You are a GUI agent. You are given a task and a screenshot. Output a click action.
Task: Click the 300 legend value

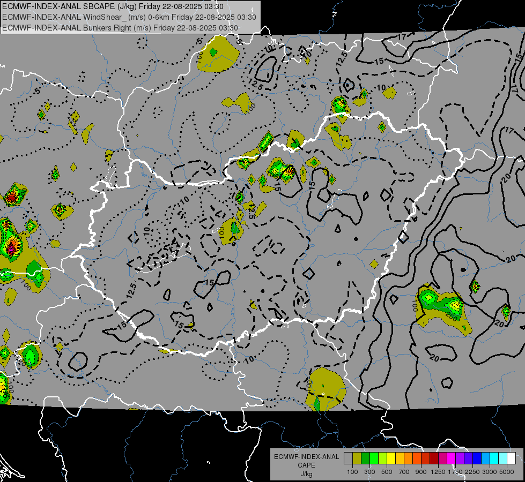(369, 472)
